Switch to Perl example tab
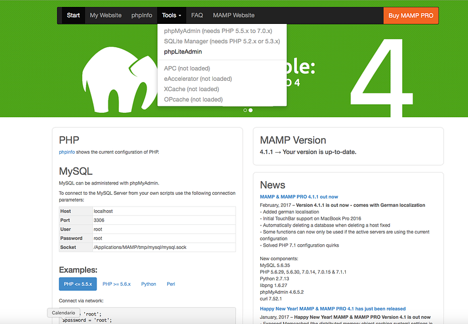Image resolution: width=468 pixels, height=324 pixels. (x=171, y=284)
